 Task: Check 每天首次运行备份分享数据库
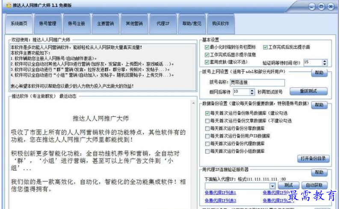click(x=207, y=128)
